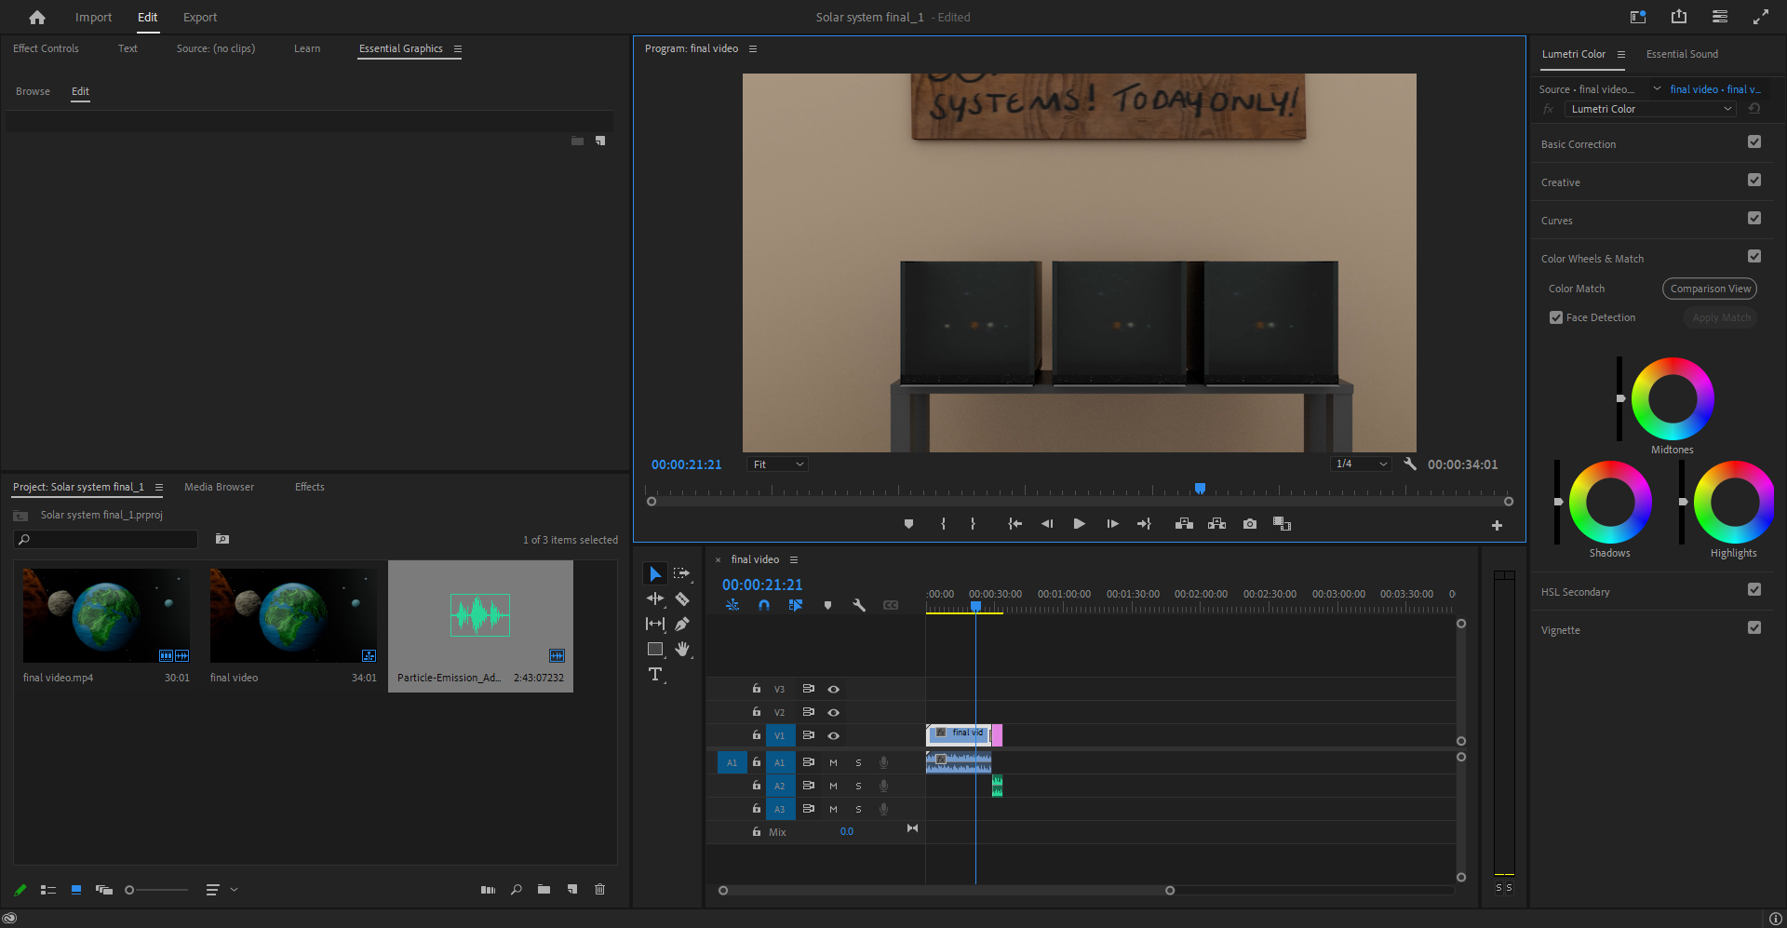Open the 1/4 playback resolution dropdown
Screen dimensions: 1787x928
point(1362,464)
